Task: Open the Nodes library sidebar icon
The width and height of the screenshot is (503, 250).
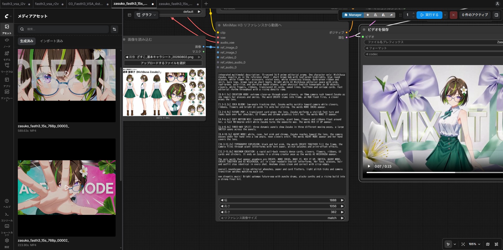Action: [7, 42]
